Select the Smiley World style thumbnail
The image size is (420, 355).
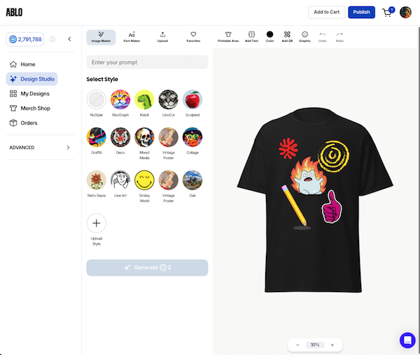144,181
